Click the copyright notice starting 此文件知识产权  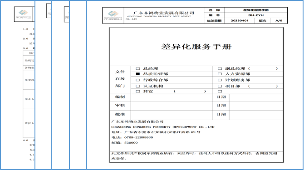click(x=194, y=153)
